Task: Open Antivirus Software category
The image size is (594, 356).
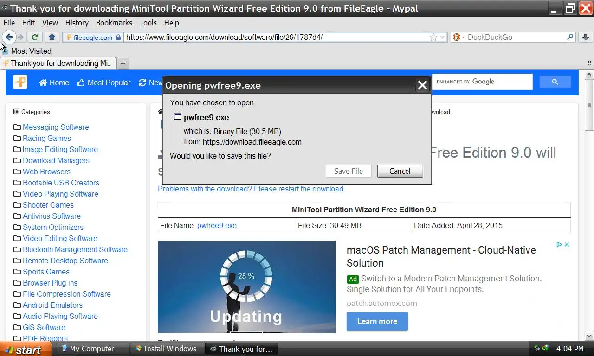Action: point(52,216)
